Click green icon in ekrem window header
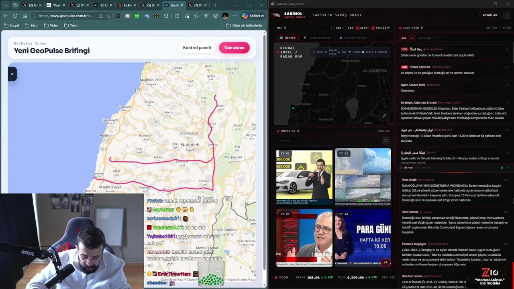The height and width of the screenshot is (289, 514). pyautogui.click(x=502, y=167)
